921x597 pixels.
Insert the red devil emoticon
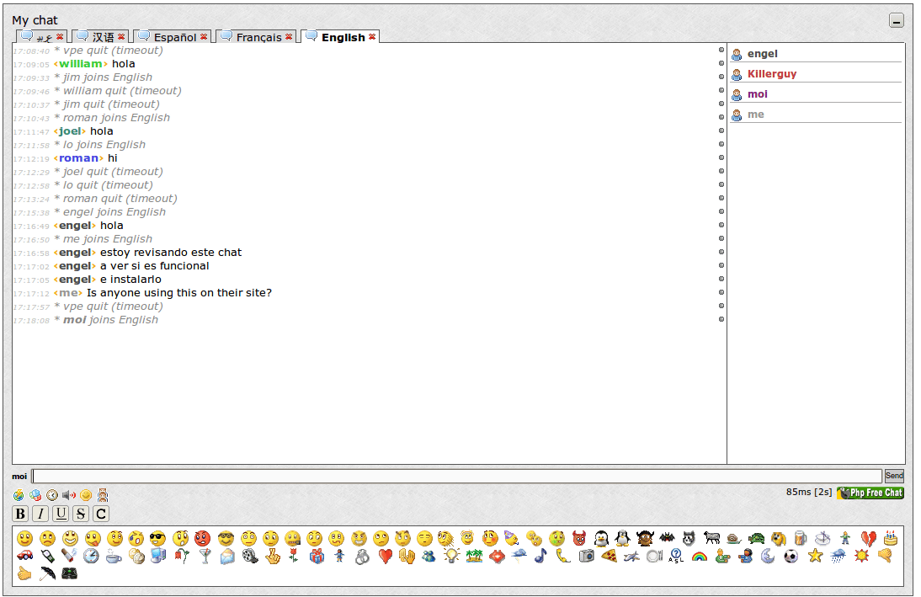[x=579, y=538]
